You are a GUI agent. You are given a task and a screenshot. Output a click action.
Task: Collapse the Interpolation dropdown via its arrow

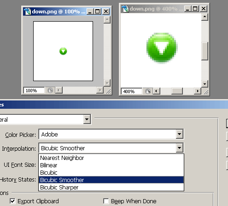click(x=179, y=148)
